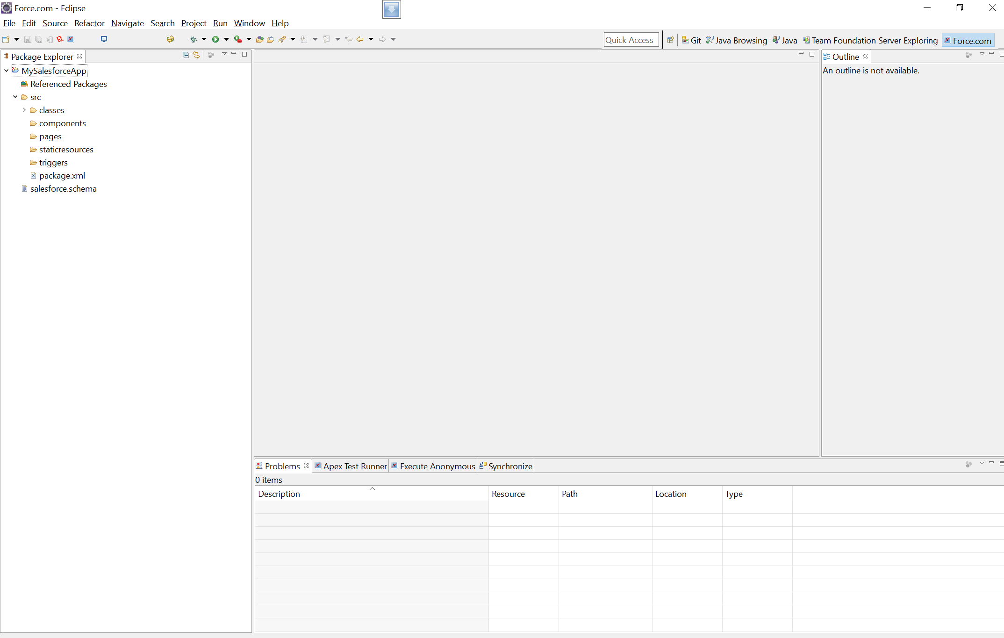Click the Back navigation arrow icon

360,39
